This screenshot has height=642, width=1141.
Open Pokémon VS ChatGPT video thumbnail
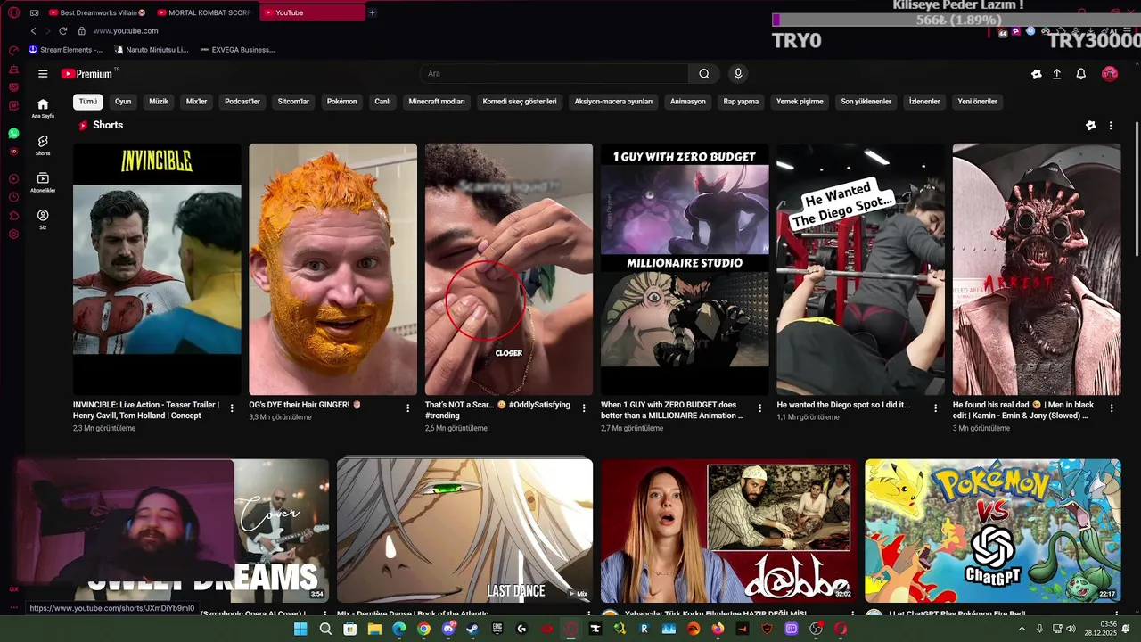tap(993, 531)
